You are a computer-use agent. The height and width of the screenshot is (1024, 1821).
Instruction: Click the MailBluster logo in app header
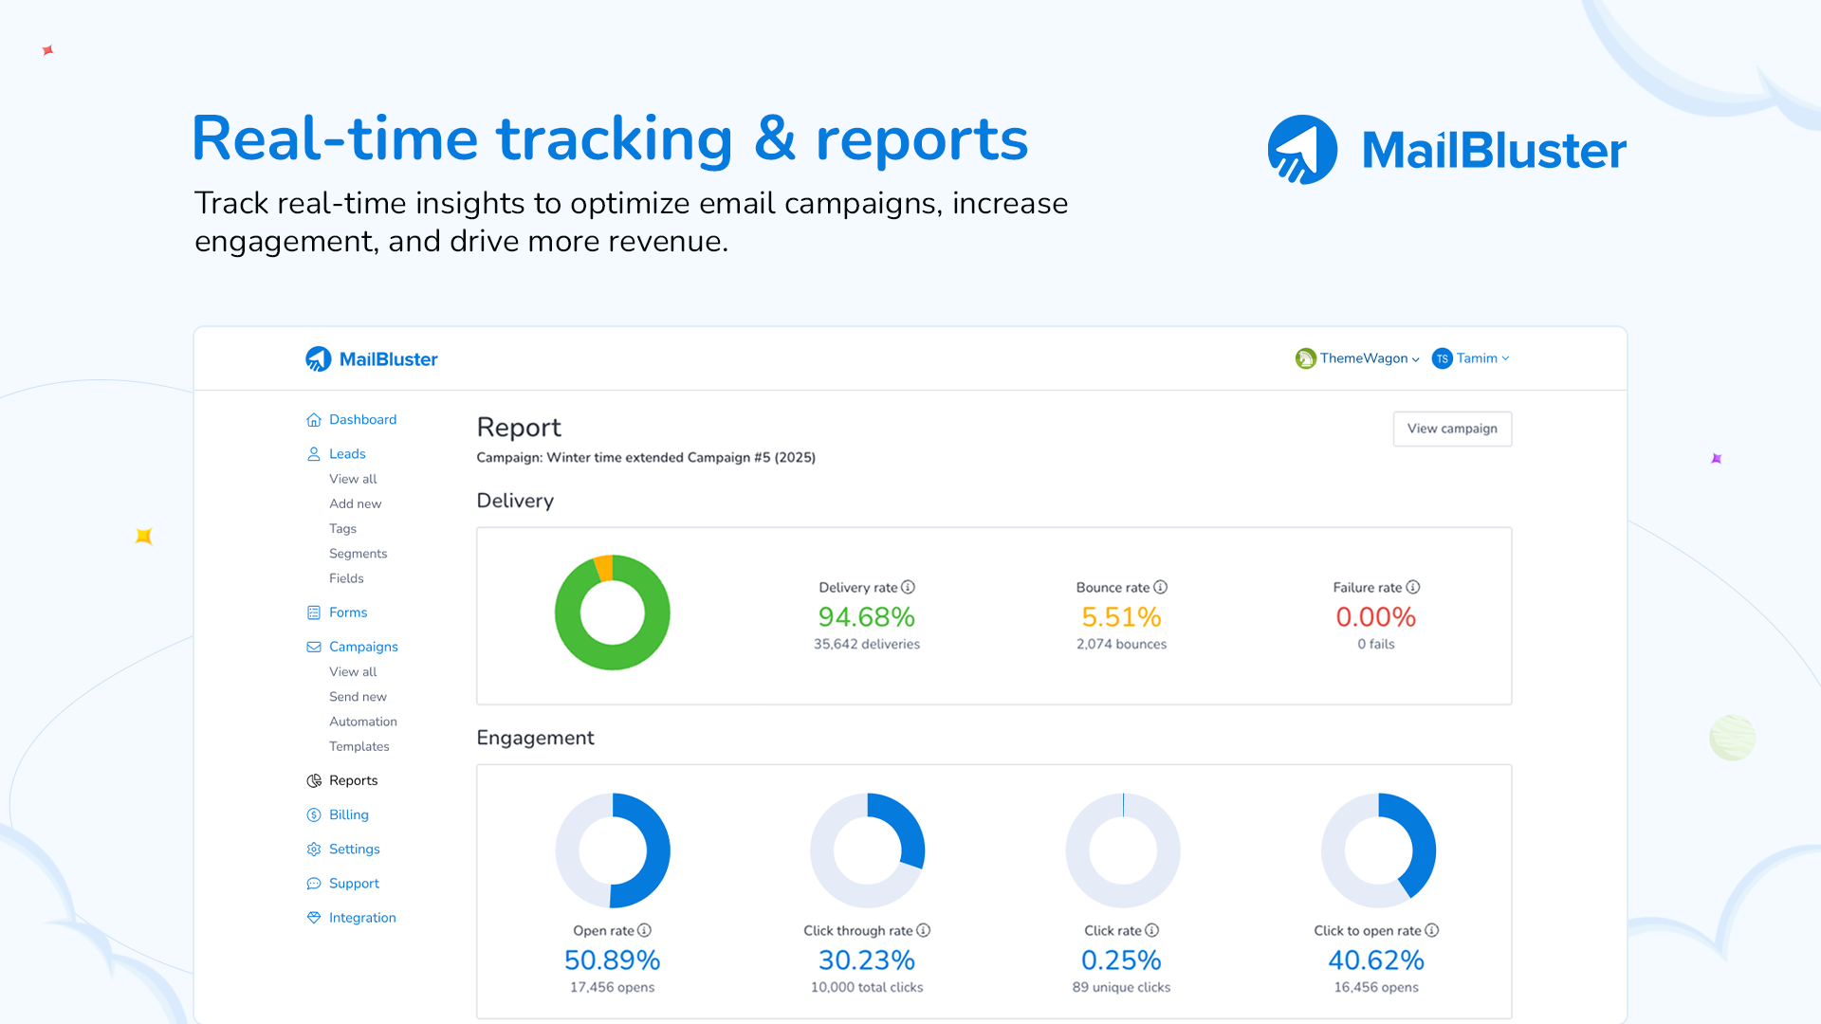click(x=372, y=358)
